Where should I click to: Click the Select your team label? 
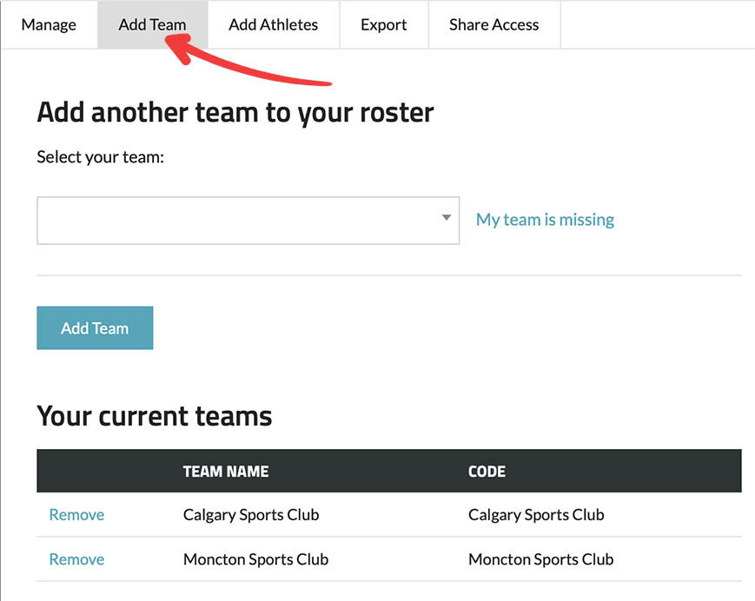click(101, 158)
